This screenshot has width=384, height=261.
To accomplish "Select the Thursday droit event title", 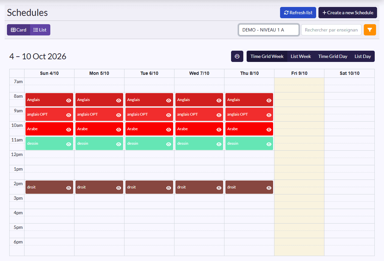I will click(x=231, y=187).
